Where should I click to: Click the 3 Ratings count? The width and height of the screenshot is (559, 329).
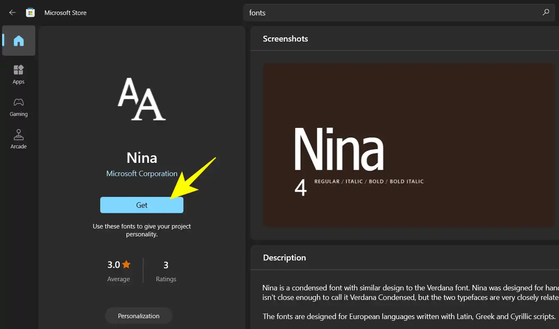click(166, 270)
